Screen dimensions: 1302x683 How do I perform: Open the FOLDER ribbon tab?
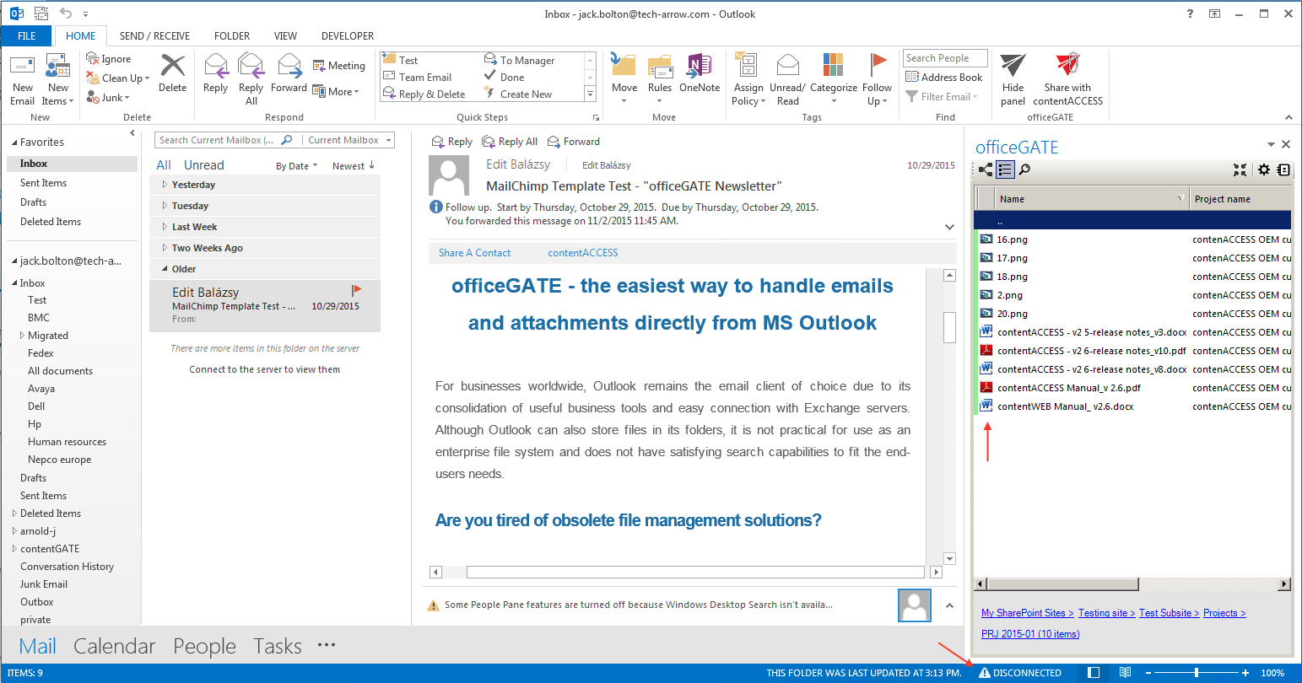[232, 36]
